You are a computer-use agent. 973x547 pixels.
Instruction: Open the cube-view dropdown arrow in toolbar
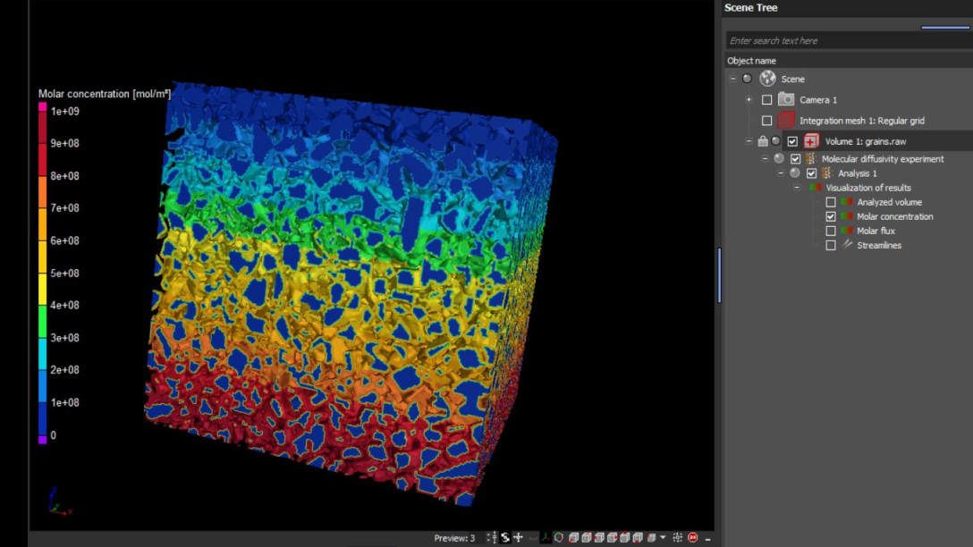[x=663, y=537]
